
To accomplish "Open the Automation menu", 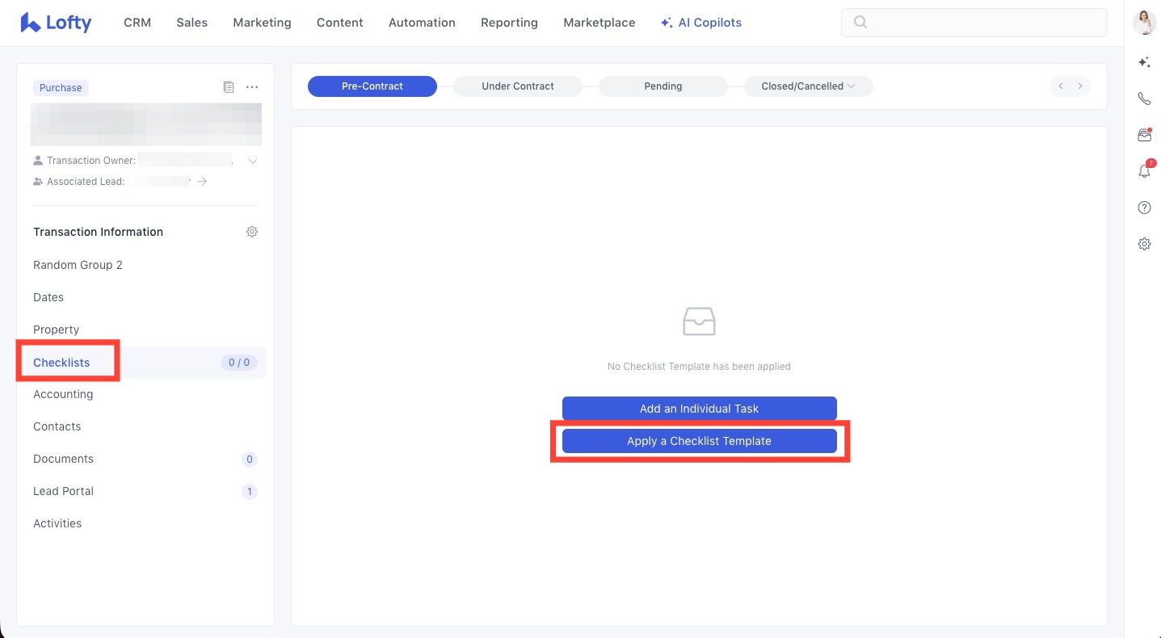I will [422, 23].
